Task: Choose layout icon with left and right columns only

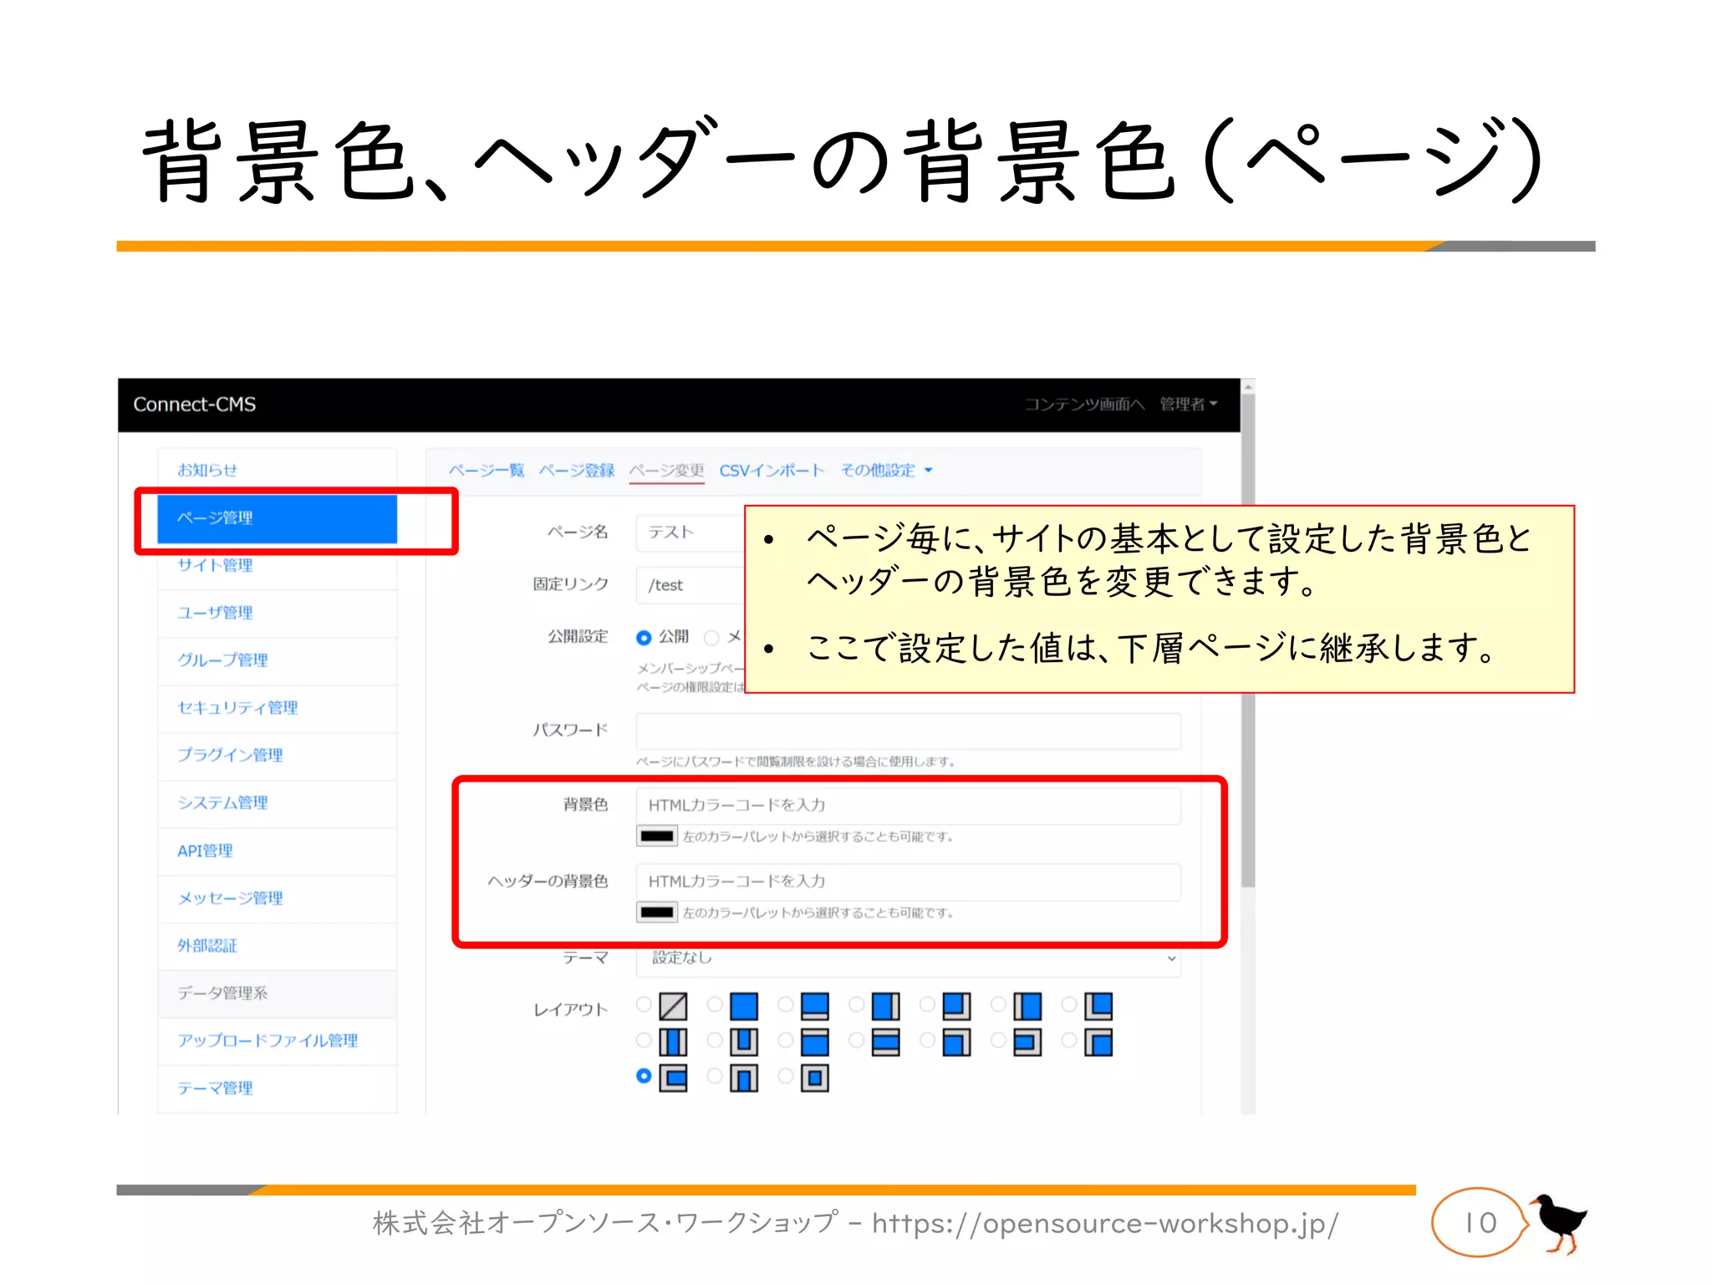Action: click(x=673, y=1042)
